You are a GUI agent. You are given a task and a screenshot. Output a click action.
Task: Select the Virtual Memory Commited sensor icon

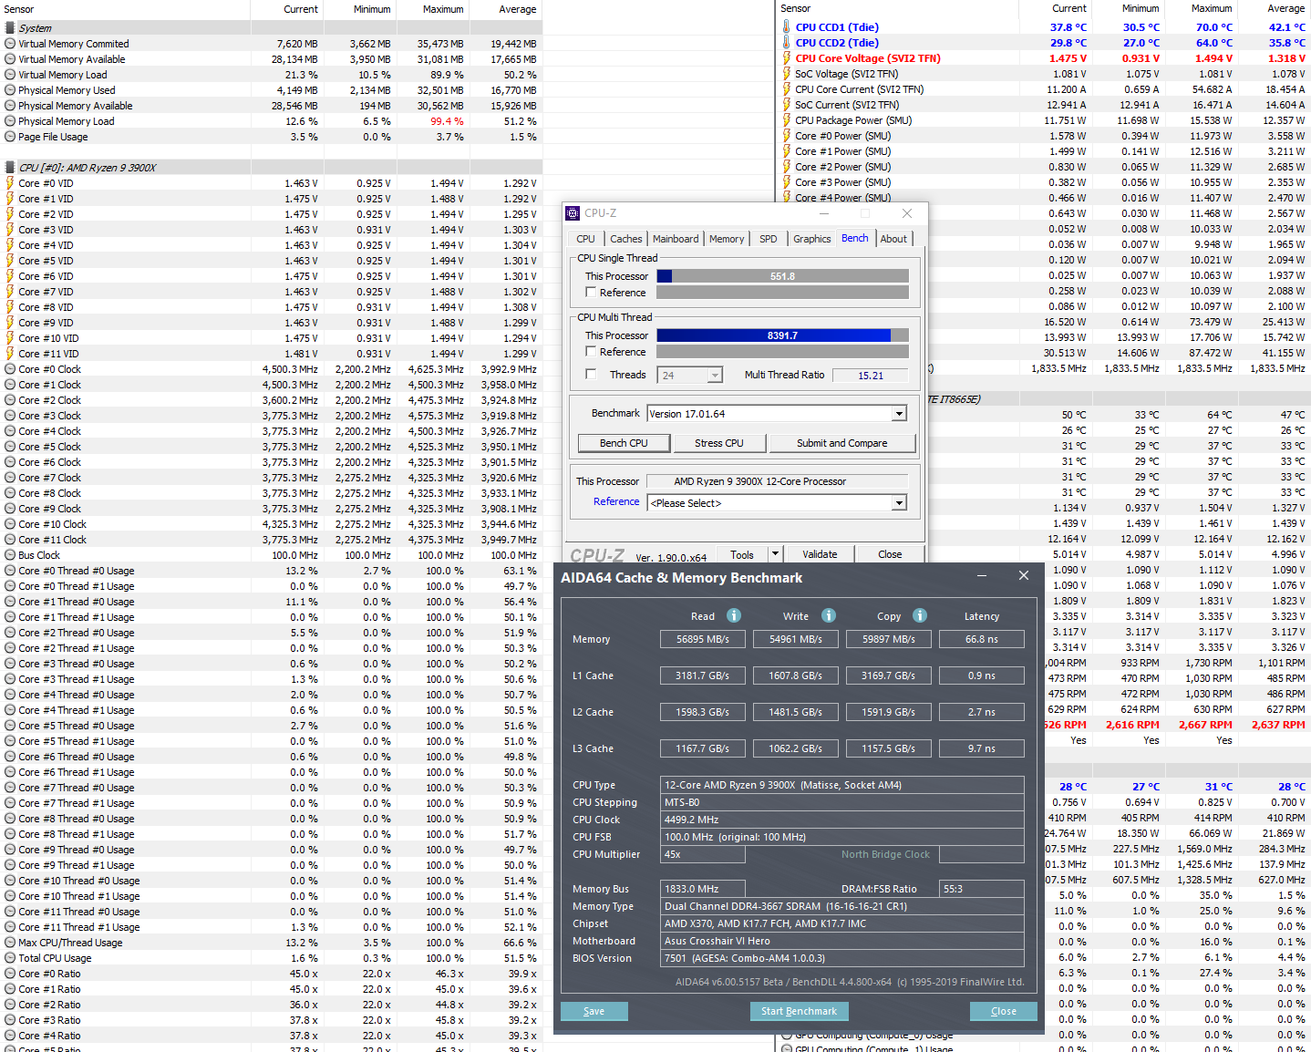(10, 44)
